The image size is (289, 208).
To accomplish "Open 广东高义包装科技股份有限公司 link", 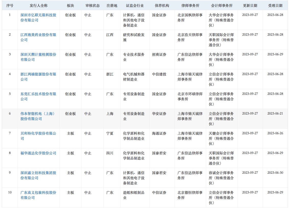I will click(x=38, y=195).
